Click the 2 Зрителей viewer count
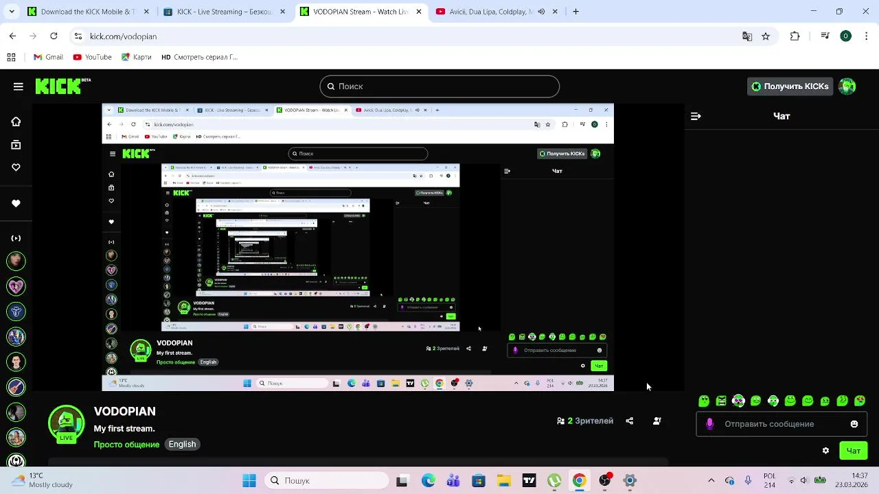The image size is (879, 494). point(585,421)
